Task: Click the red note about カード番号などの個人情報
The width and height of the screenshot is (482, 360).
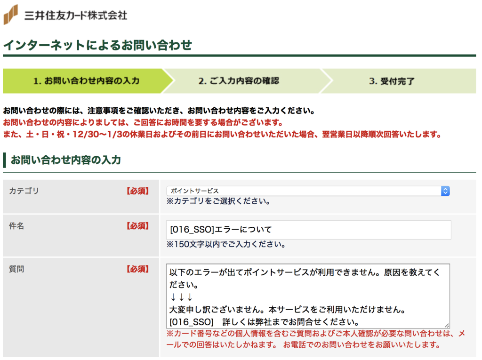Action: pos(316,339)
